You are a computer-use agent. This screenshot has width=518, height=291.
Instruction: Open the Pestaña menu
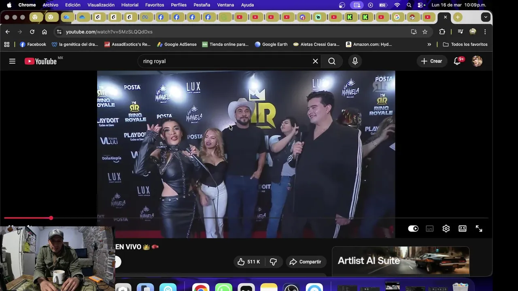pos(202,5)
